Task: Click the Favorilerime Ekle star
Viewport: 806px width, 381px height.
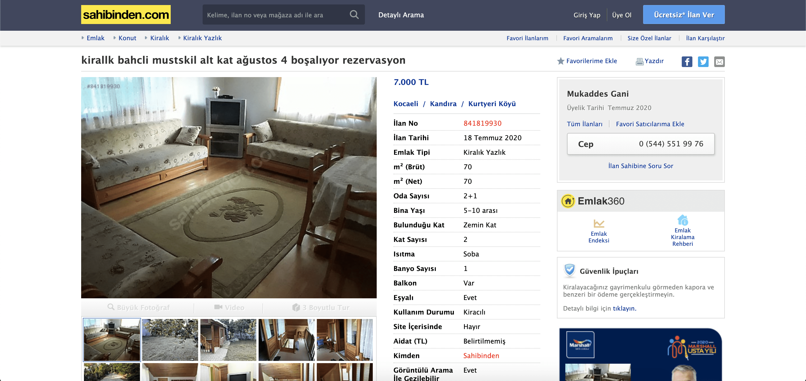Action: coord(560,61)
